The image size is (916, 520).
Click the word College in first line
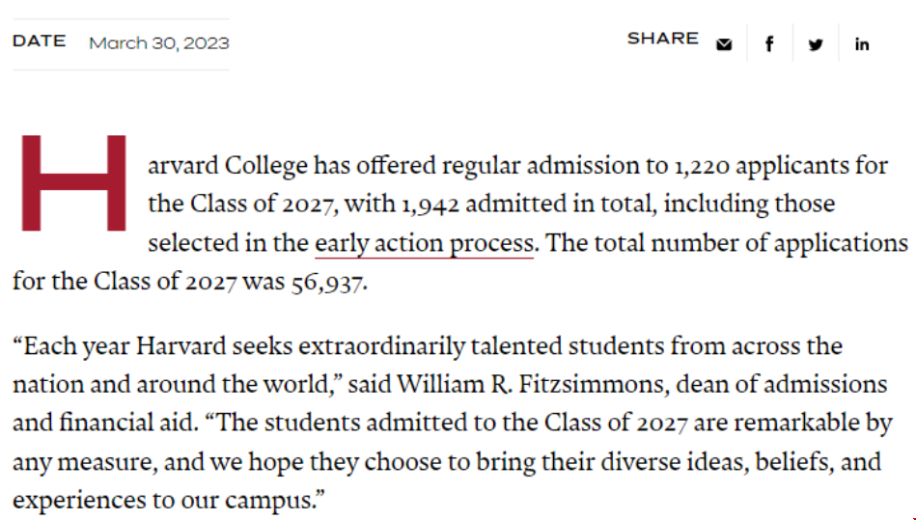click(265, 166)
